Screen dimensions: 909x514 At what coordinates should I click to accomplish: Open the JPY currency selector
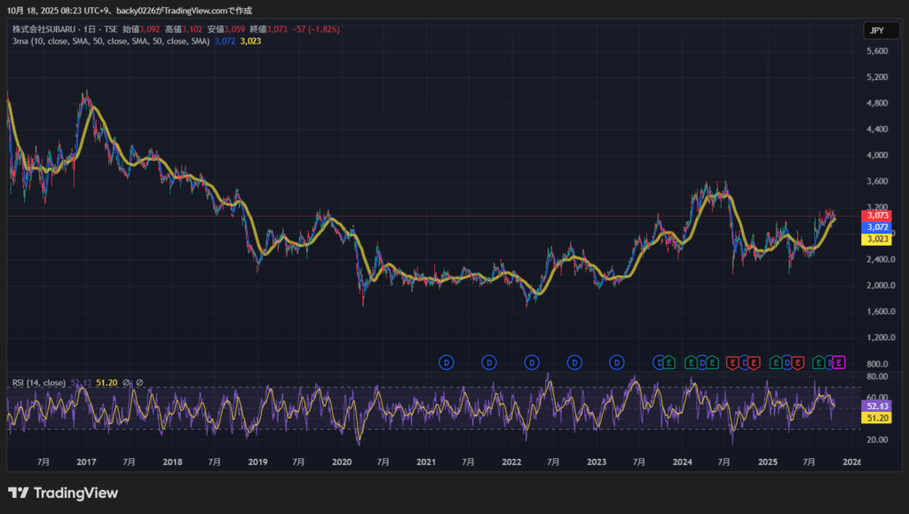coord(876,30)
